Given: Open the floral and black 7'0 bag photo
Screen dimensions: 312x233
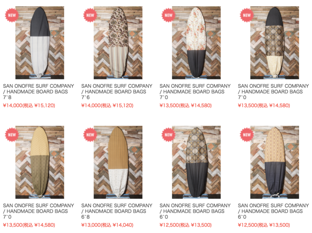Looking at the screenshot, I should (x=197, y=43).
